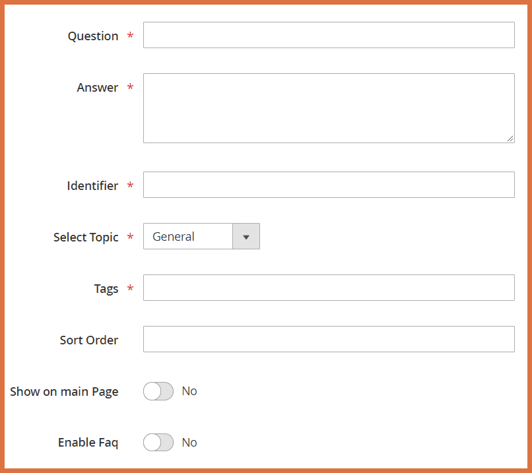
Task: Click the Answer field label
Action: pos(98,88)
